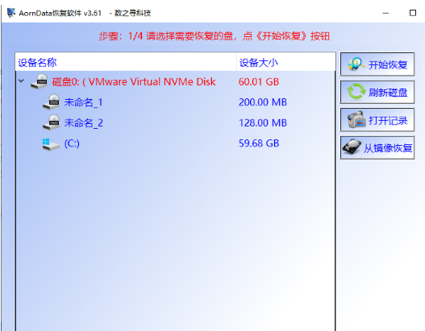Viewport: 425px width, 331px height.
Task: Click 刷新磁盘 to refresh disks
Action: [x=377, y=92]
